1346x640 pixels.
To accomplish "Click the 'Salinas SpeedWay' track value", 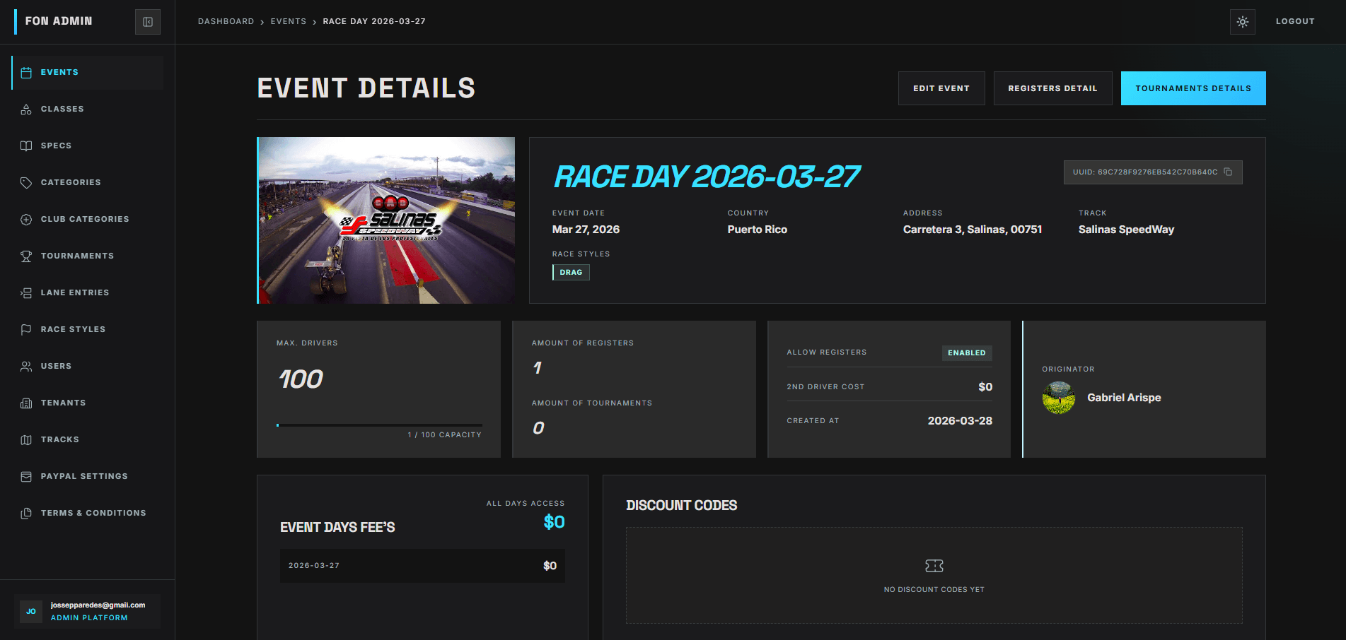I will (1126, 230).
